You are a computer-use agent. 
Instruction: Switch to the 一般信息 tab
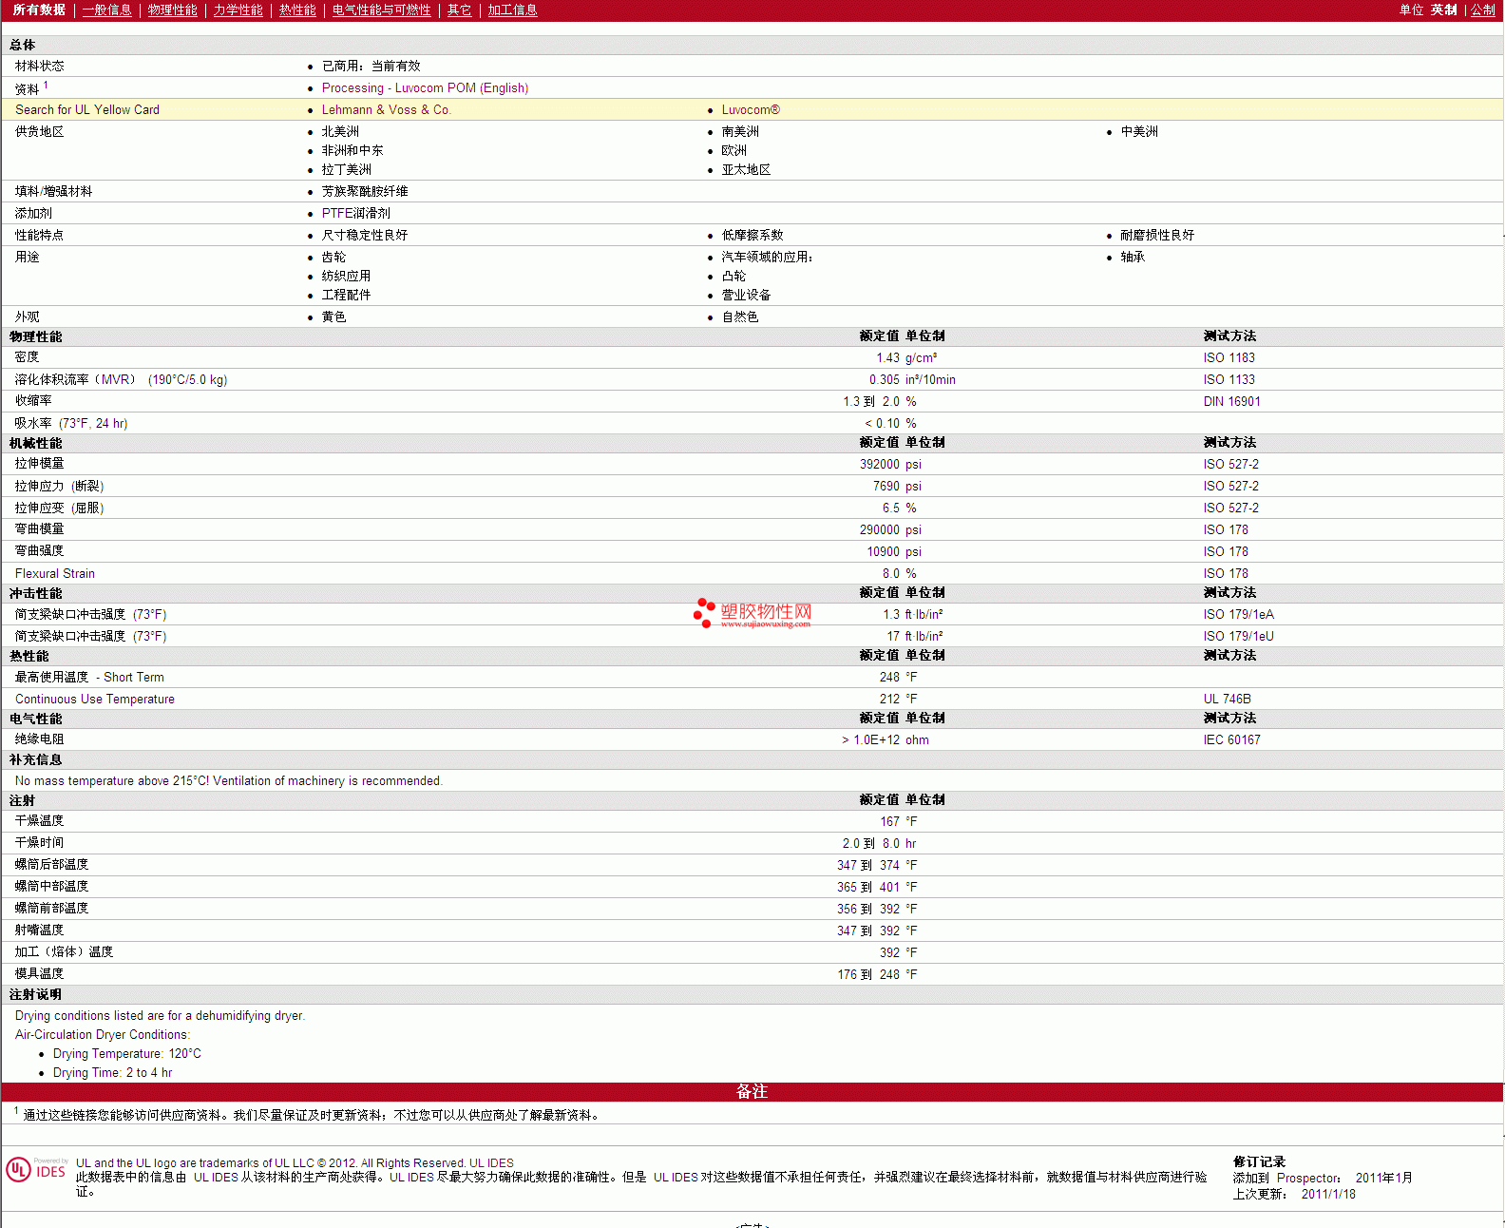(x=106, y=10)
